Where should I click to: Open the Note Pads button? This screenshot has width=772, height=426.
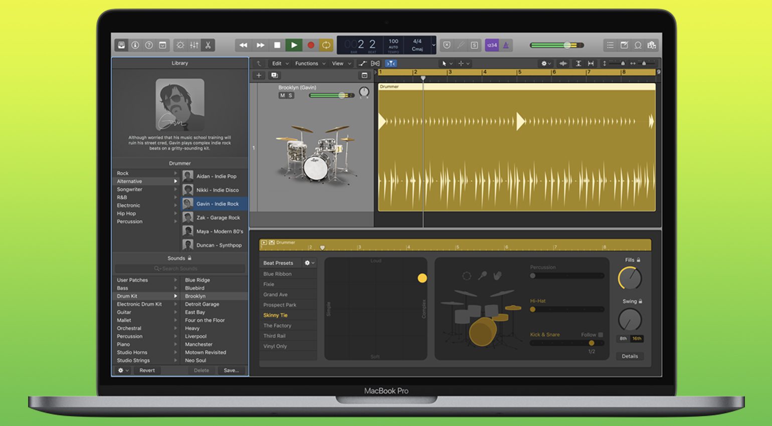coord(624,45)
